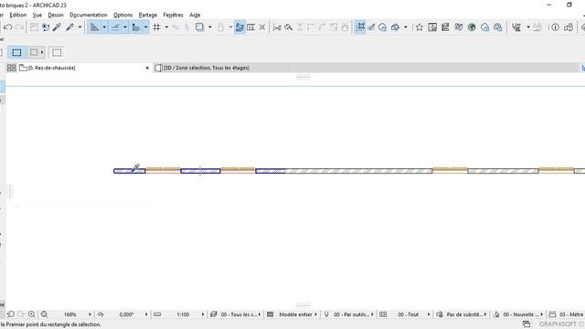Open the Documentation menu
The width and height of the screenshot is (585, 329).
coord(89,15)
